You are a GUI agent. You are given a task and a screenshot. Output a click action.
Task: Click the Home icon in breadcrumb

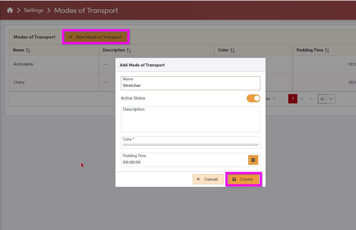point(10,10)
